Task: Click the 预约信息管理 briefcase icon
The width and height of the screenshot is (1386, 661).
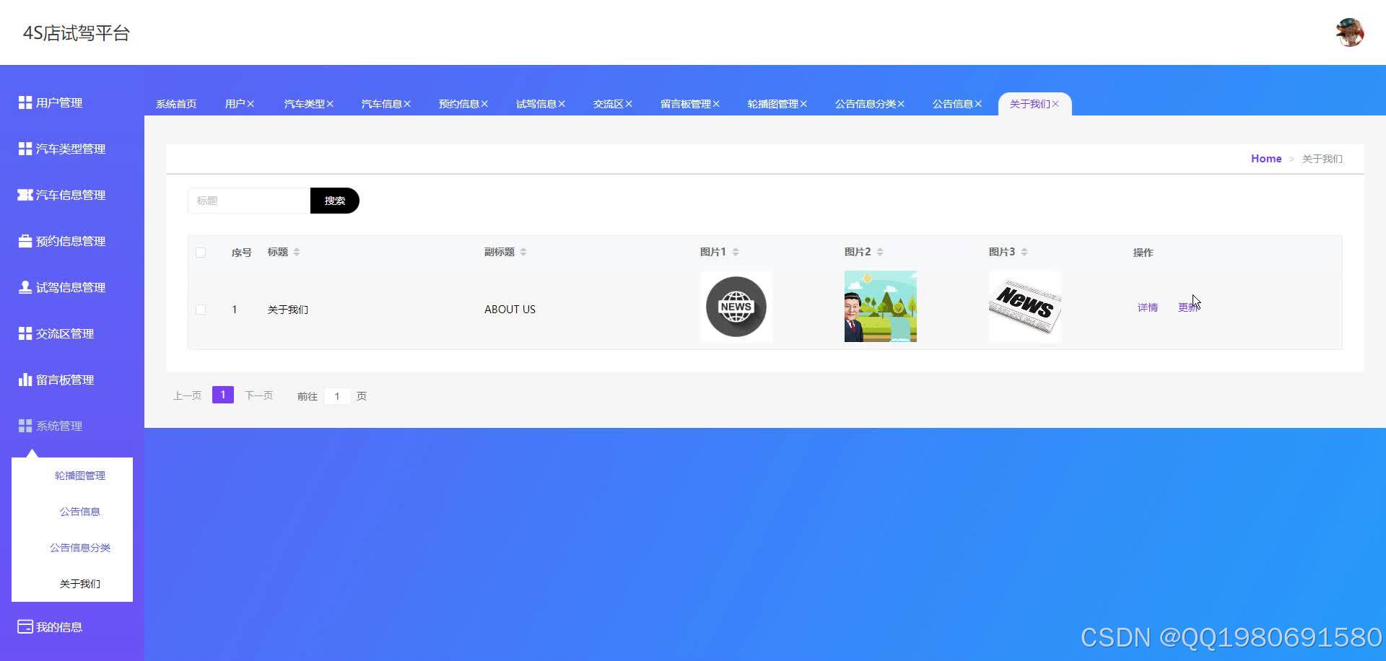Action: tap(25, 241)
